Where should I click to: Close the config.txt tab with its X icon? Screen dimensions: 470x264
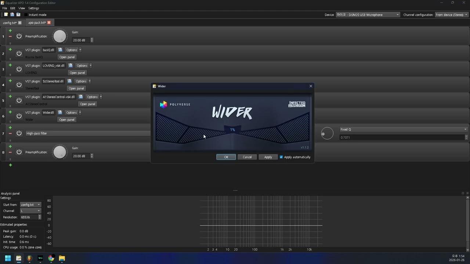(20, 23)
